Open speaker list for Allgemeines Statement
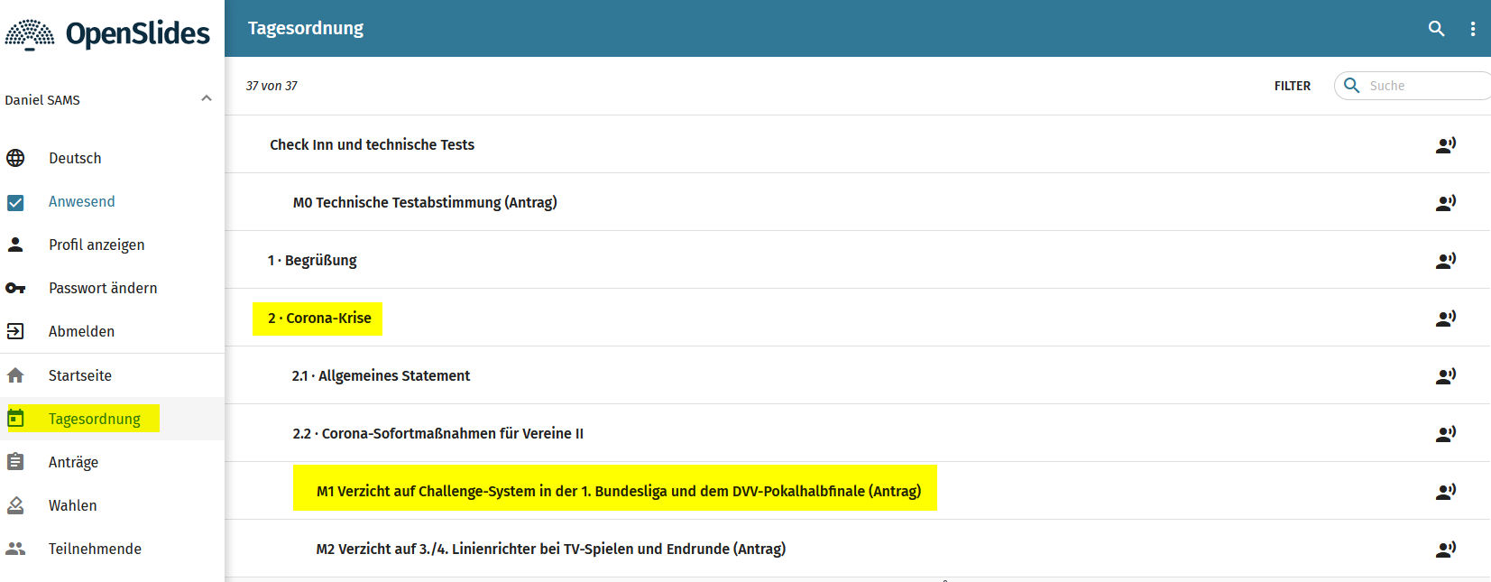Viewport: 1491px width, 582px height. 1445,375
